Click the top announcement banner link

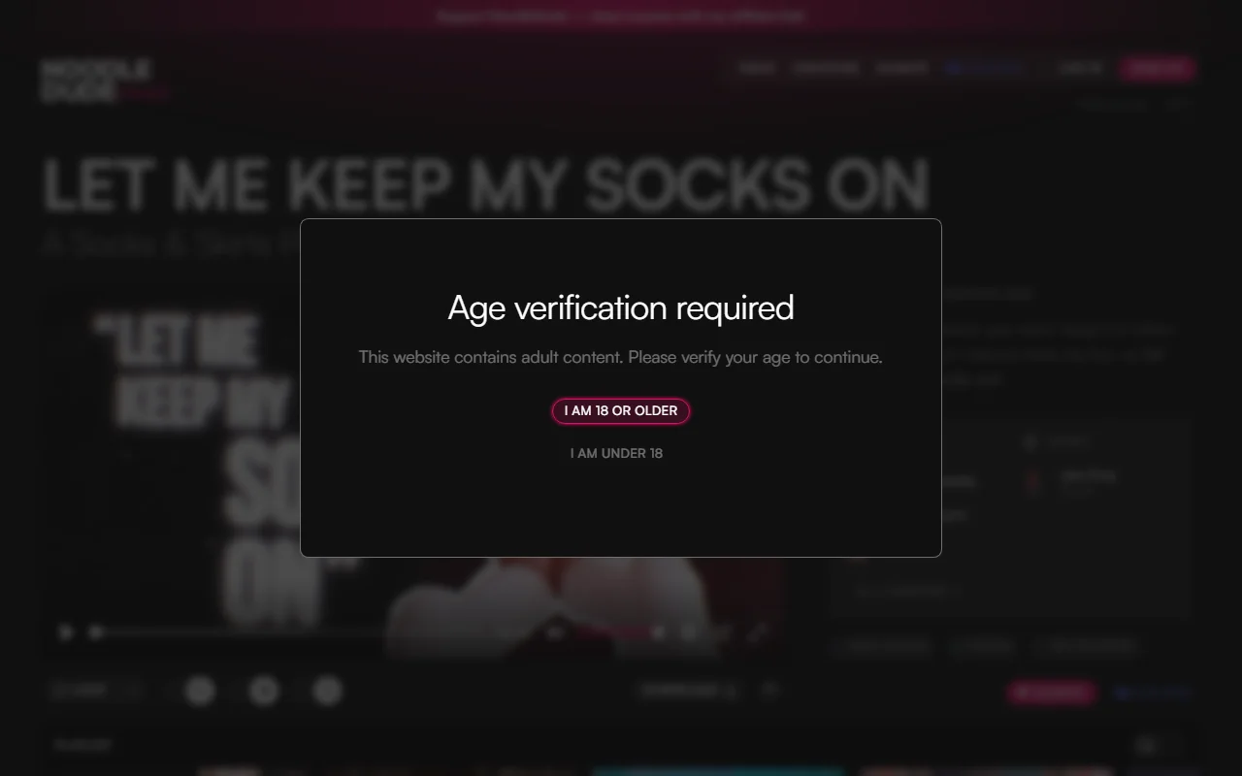point(621,16)
